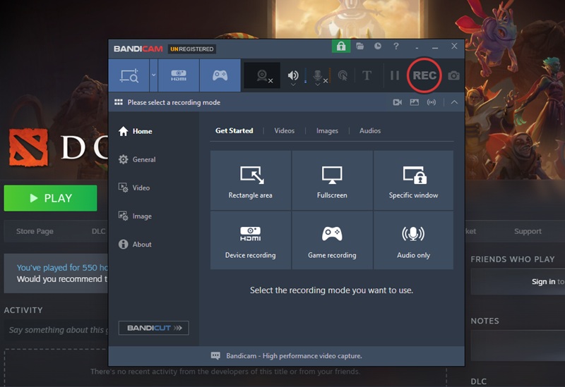Choose Specific window recording mode
Screen dimensions: 565x387
(414, 180)
